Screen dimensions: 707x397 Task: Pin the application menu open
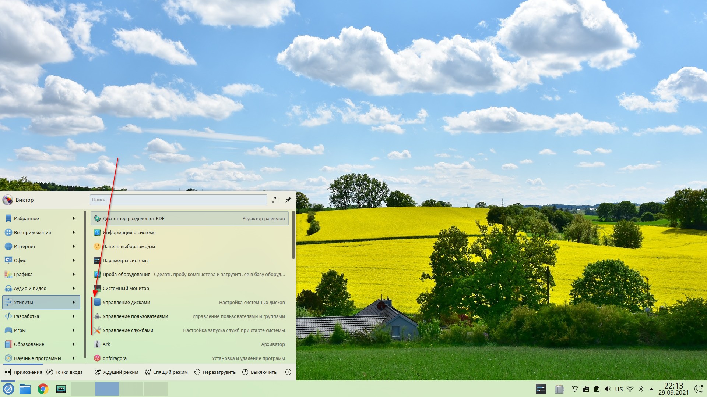[x=288, y=200]
